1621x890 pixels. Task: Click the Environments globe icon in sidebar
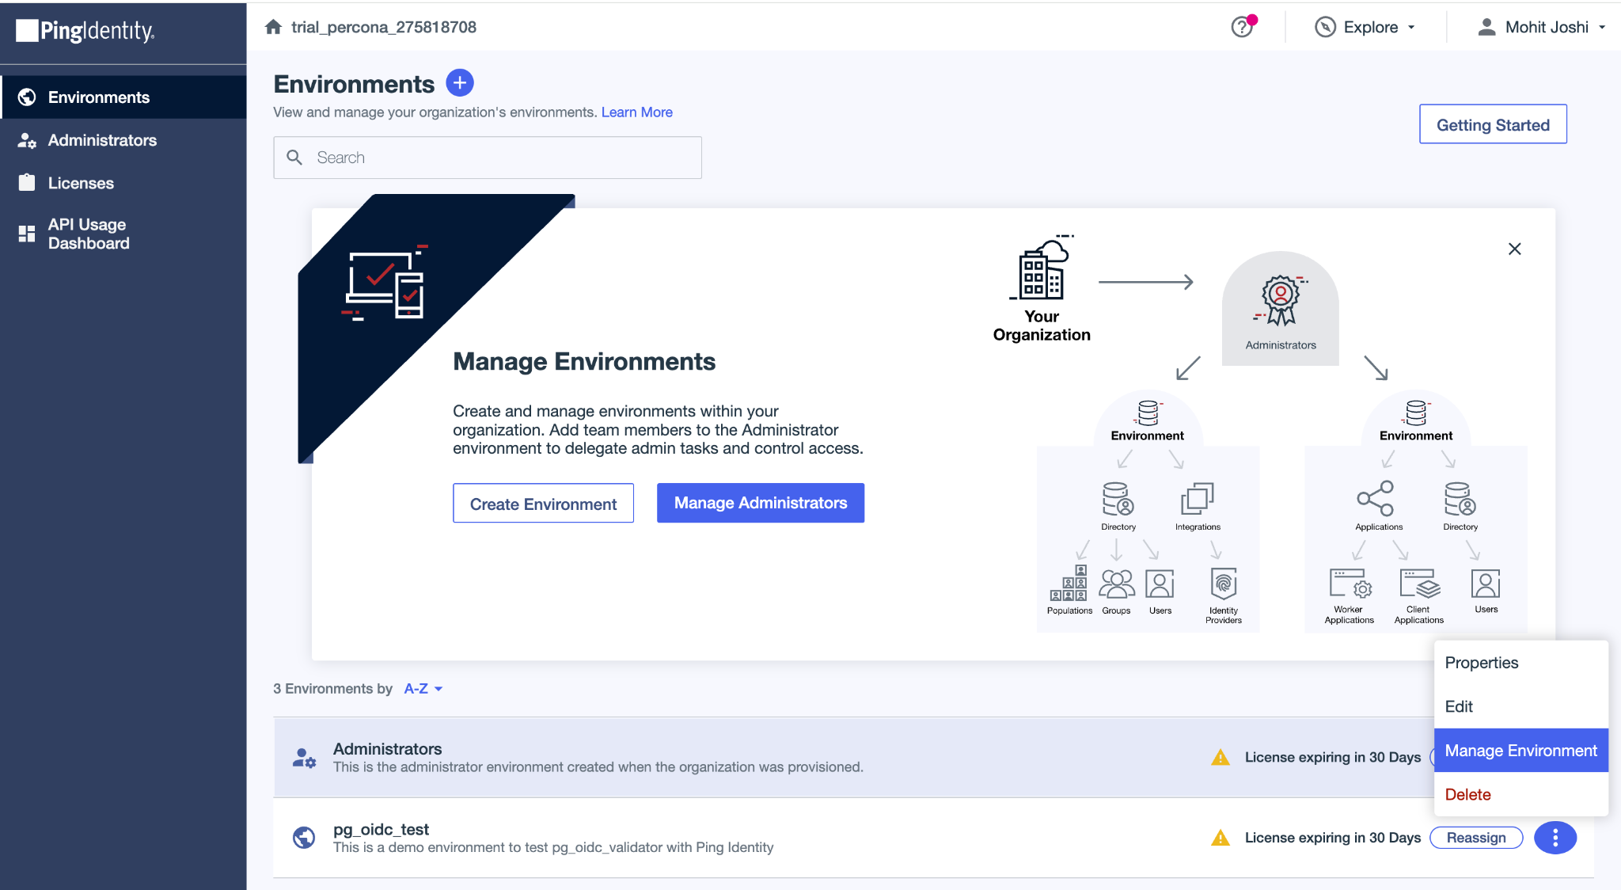[27, 97]
